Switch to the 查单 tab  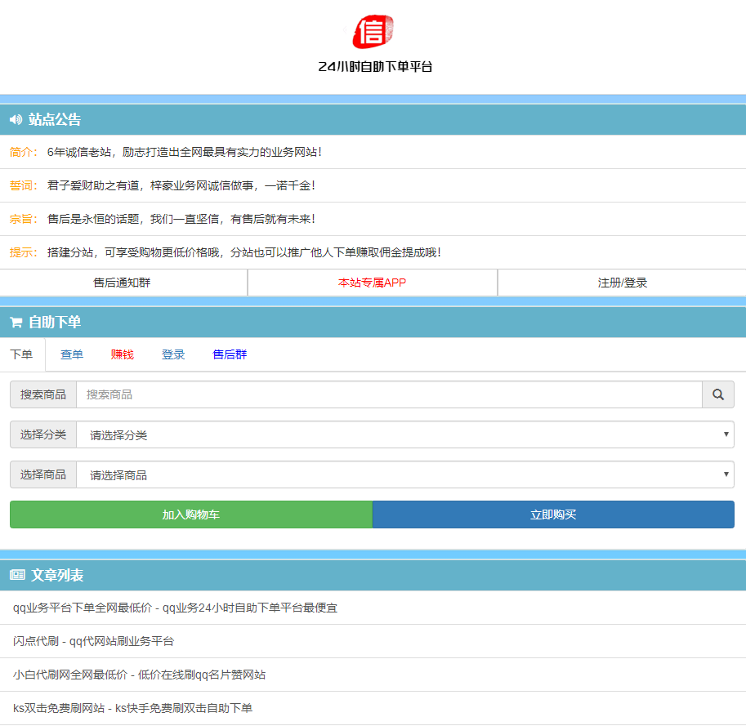click(x=71, y=354)
